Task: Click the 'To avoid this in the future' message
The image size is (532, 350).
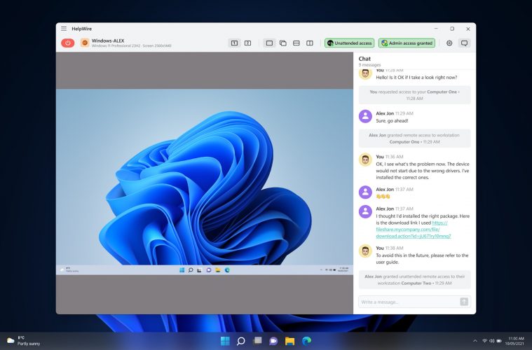Action: click(x=422, y=259)
